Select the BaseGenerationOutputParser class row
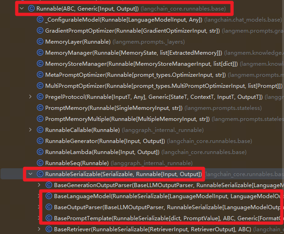Screen dimensions: 284x234 pyautogui.click(x=142, y=185)
